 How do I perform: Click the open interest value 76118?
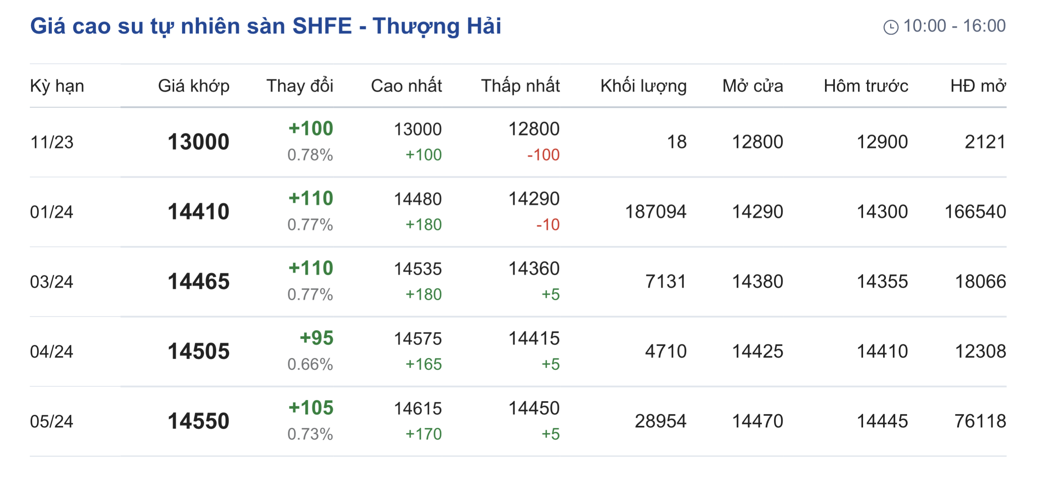pos(980,422)
